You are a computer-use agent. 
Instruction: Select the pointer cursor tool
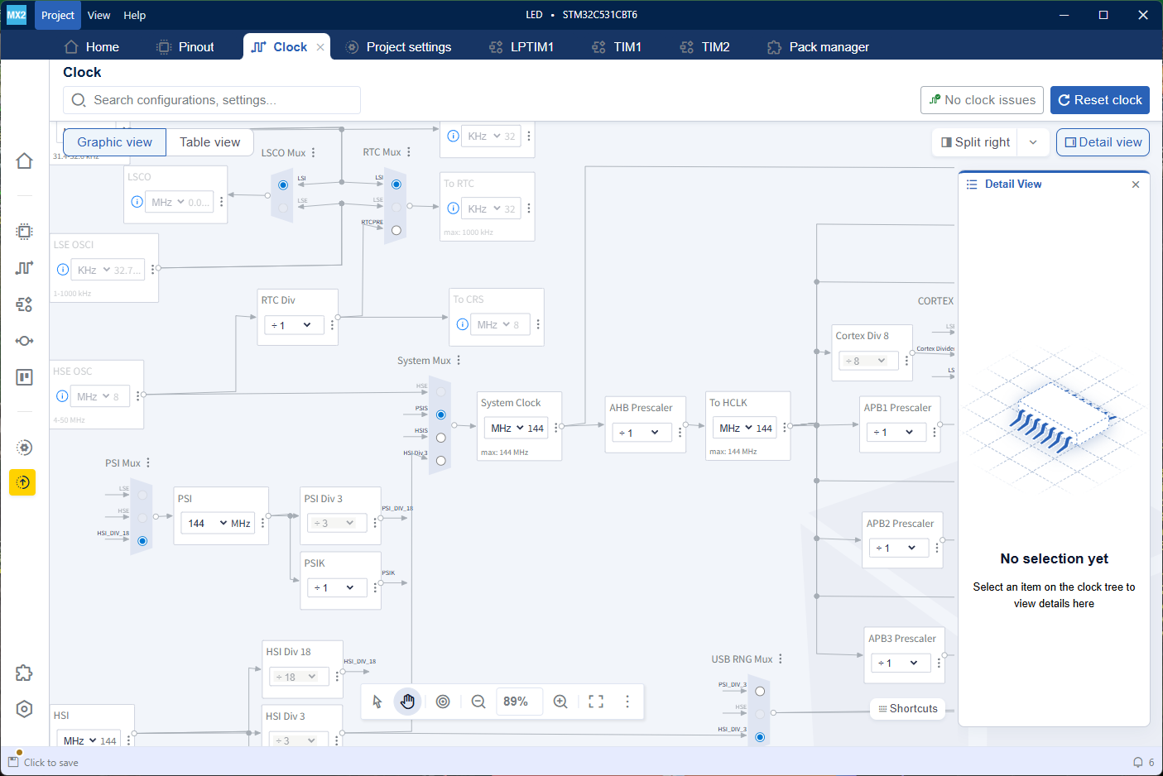point(377,702)
